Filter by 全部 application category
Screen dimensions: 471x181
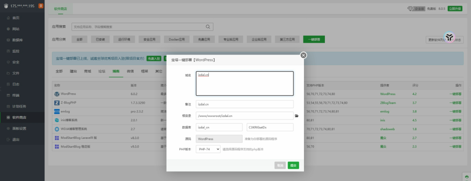coord(79,39)
